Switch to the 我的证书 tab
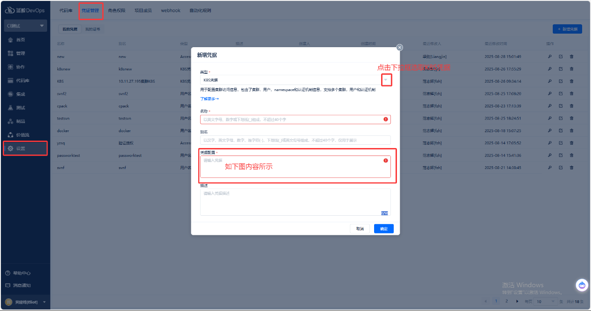Image resolution: width=591 pixels, height=311 pixels. [92, 29]
